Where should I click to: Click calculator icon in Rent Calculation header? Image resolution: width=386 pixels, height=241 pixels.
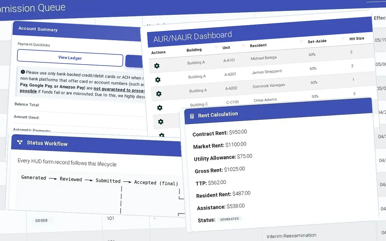click(x=192, y=116)
